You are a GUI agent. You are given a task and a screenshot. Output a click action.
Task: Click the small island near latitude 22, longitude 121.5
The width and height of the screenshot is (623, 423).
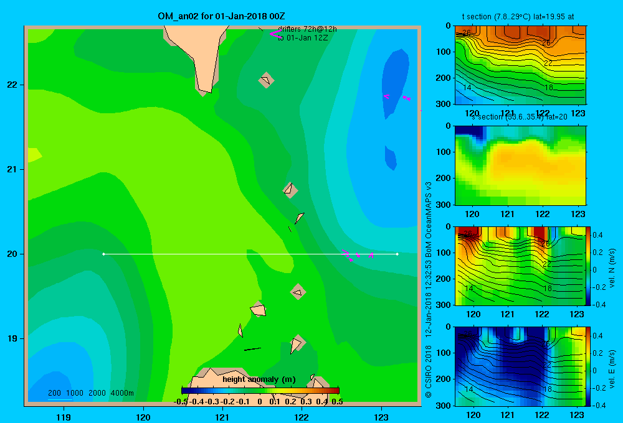266,80
